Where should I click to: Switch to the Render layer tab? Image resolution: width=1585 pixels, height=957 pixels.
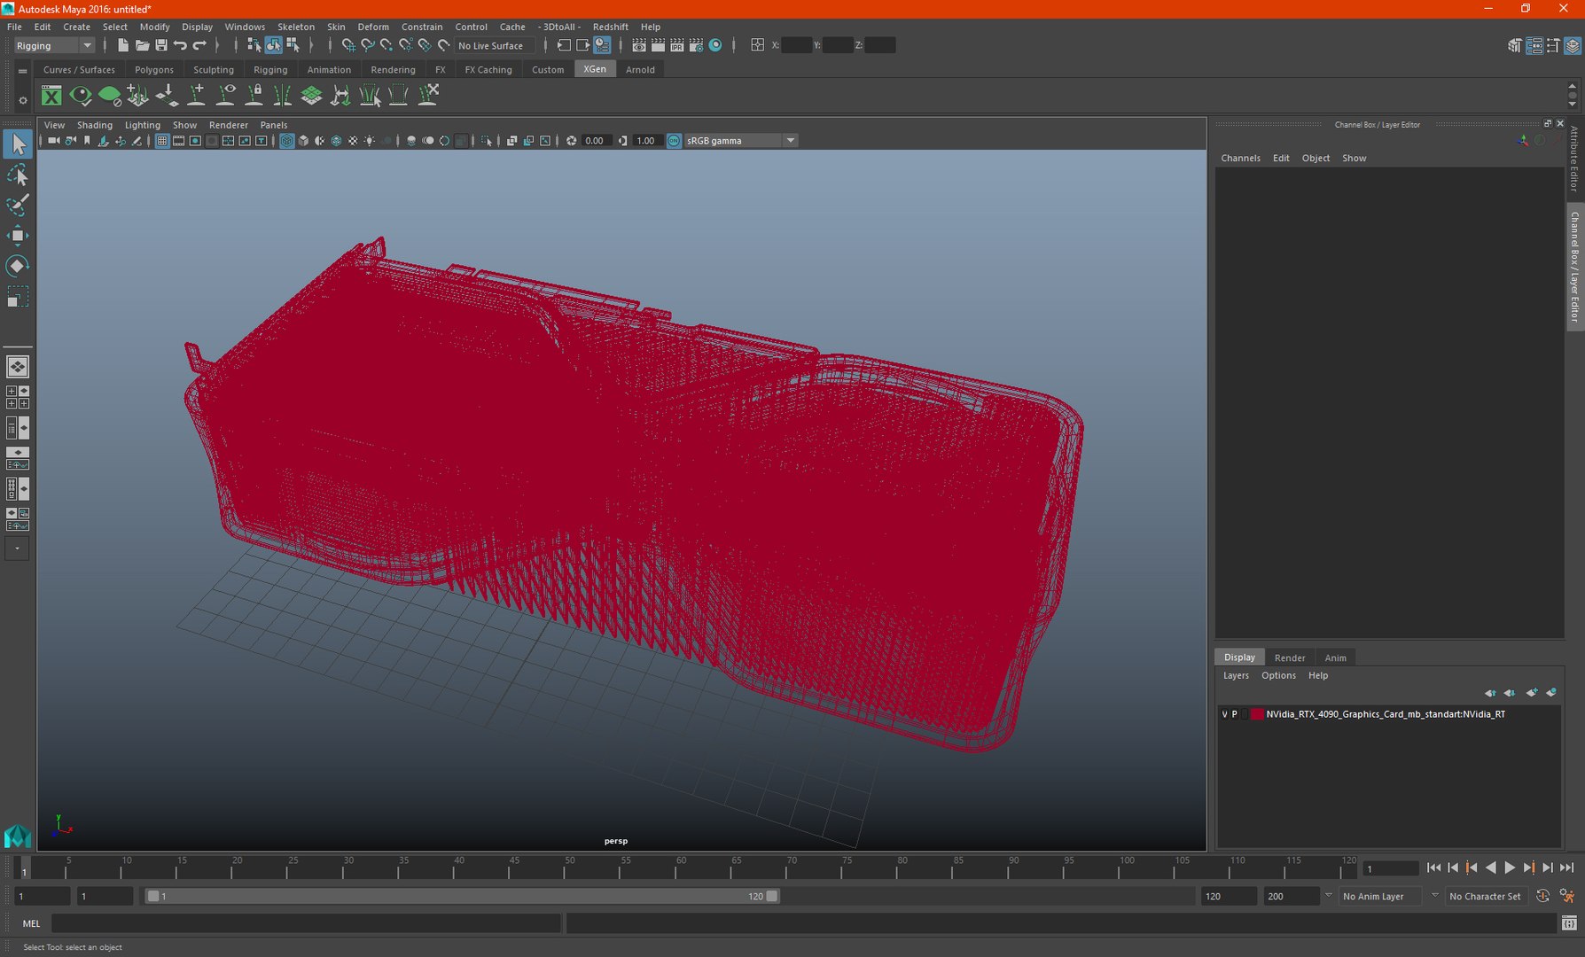pyautogui.click(x=1289, y=657)
